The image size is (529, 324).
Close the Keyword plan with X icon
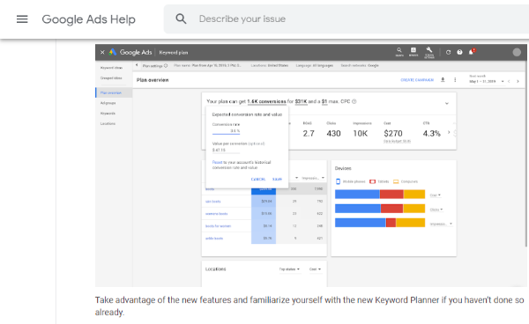[x=102, y=52]
